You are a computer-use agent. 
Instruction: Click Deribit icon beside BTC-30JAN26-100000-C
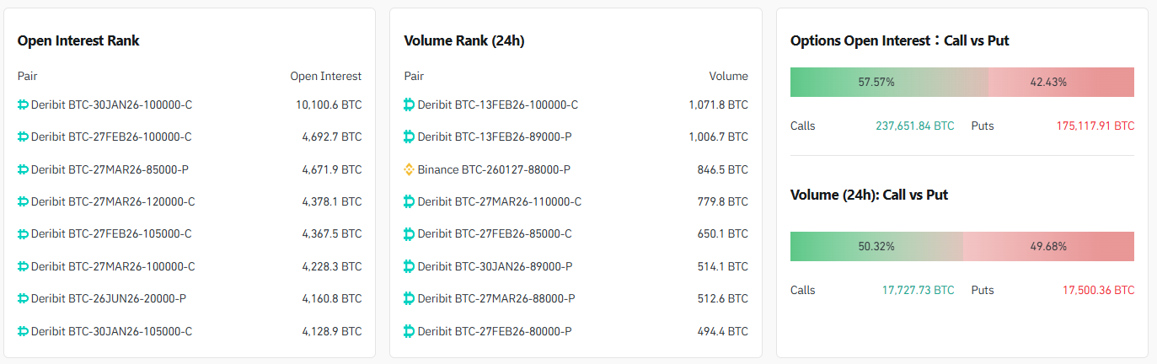click(x=23, y=104)
